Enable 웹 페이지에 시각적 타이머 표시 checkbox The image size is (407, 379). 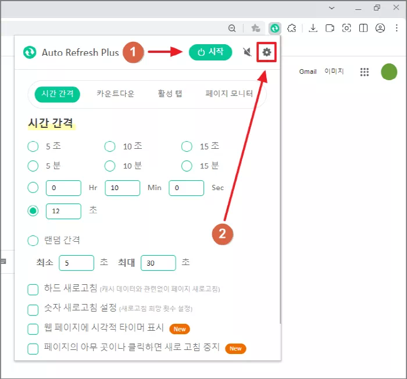pyautogui.click(x=33, y=329)
